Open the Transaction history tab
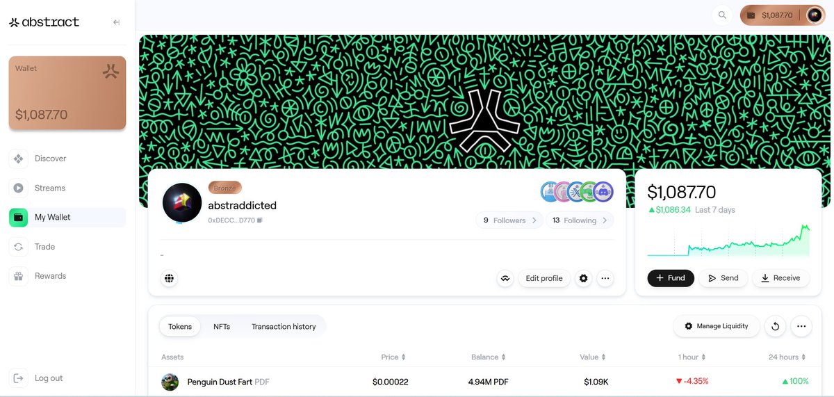 pyautogui.click(x=284, y=326)
